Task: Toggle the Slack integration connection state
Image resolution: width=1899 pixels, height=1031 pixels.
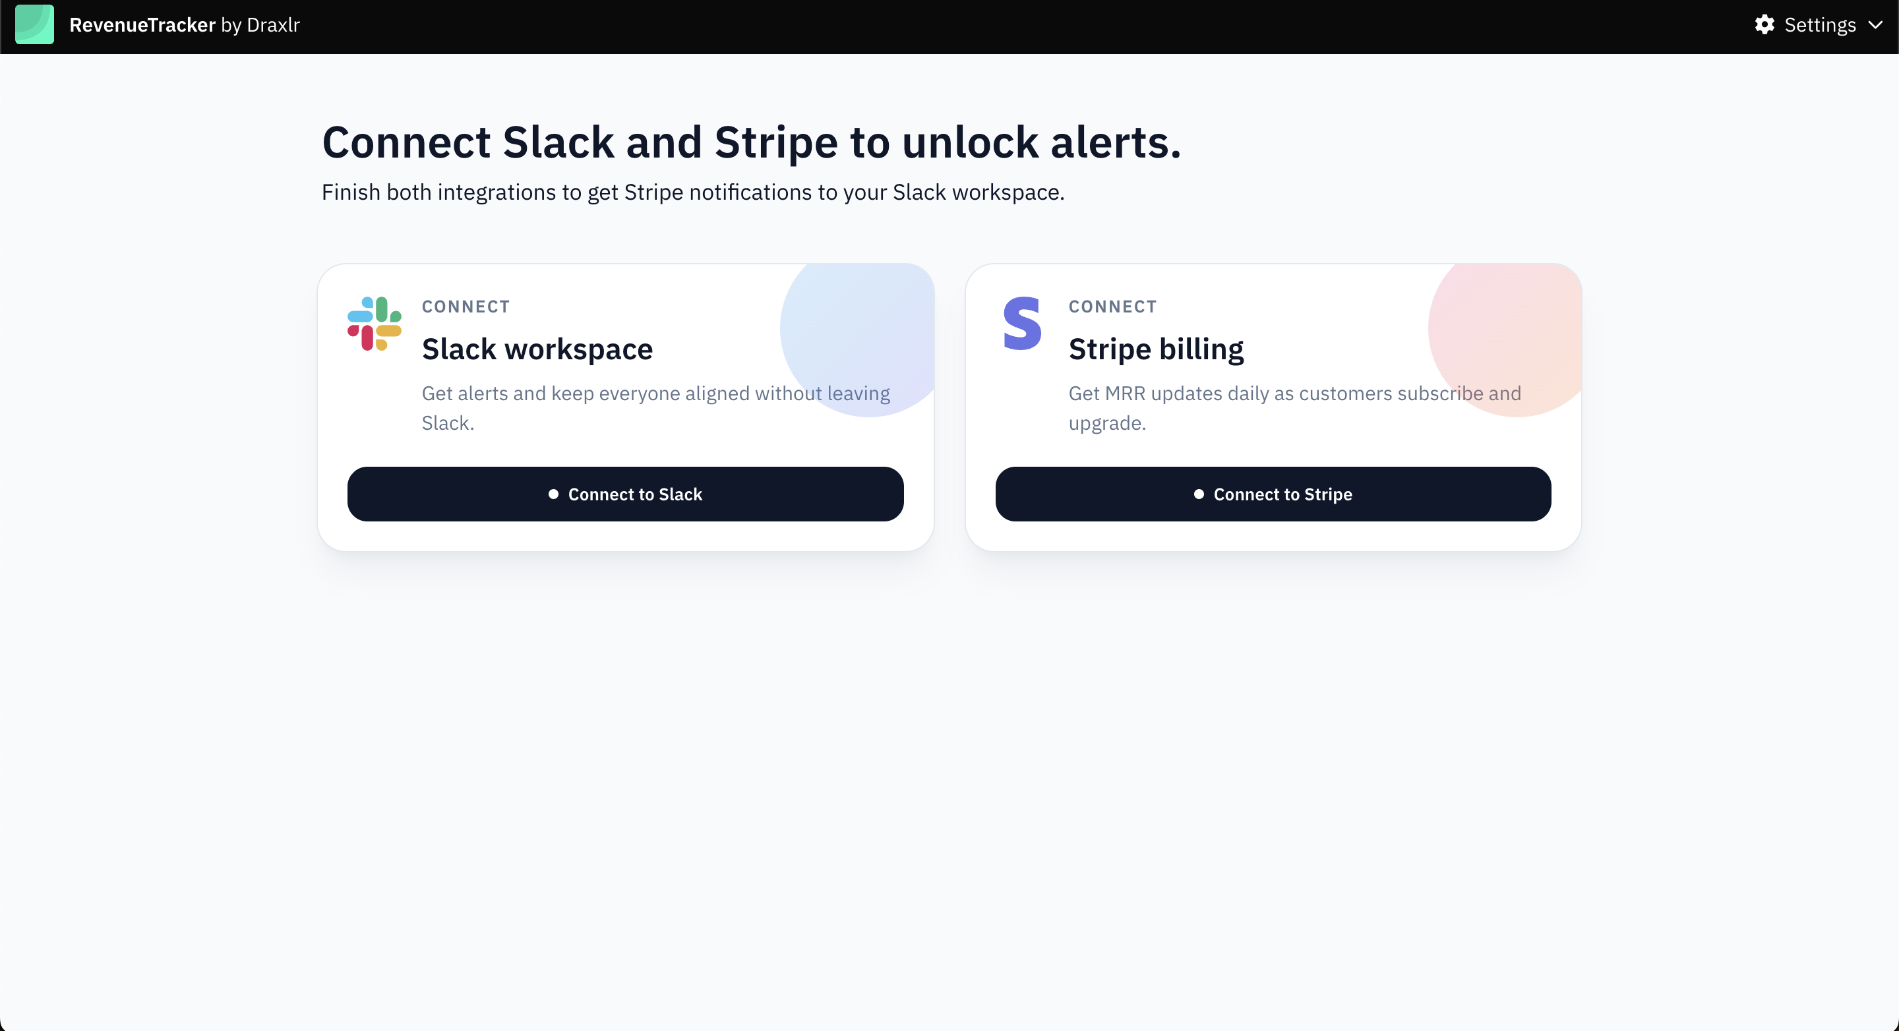Action: 625,494
